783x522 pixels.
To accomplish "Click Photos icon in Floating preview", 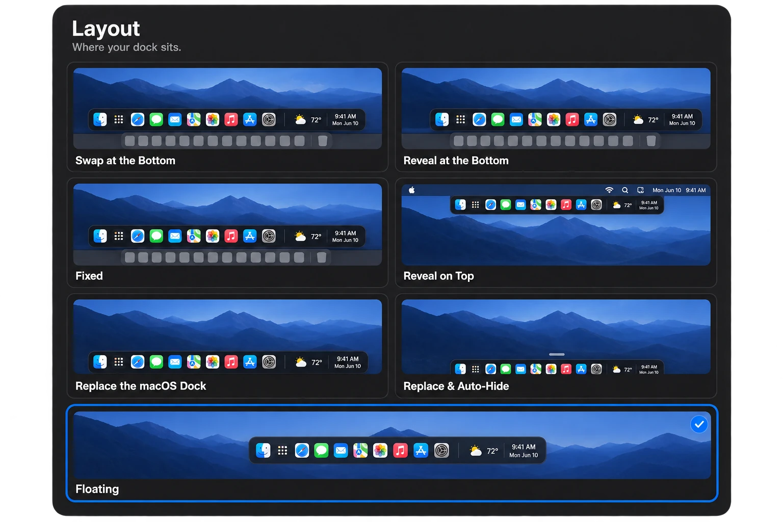I will (380, 450).
